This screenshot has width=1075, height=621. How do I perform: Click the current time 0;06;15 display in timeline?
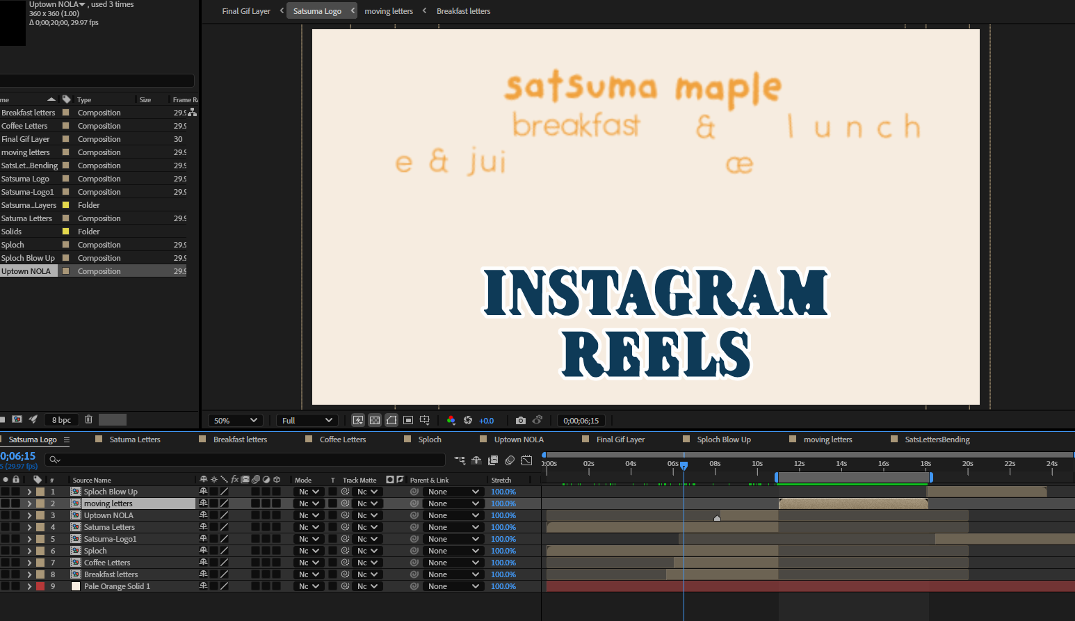pyautogui.click(x=18, y=455)
